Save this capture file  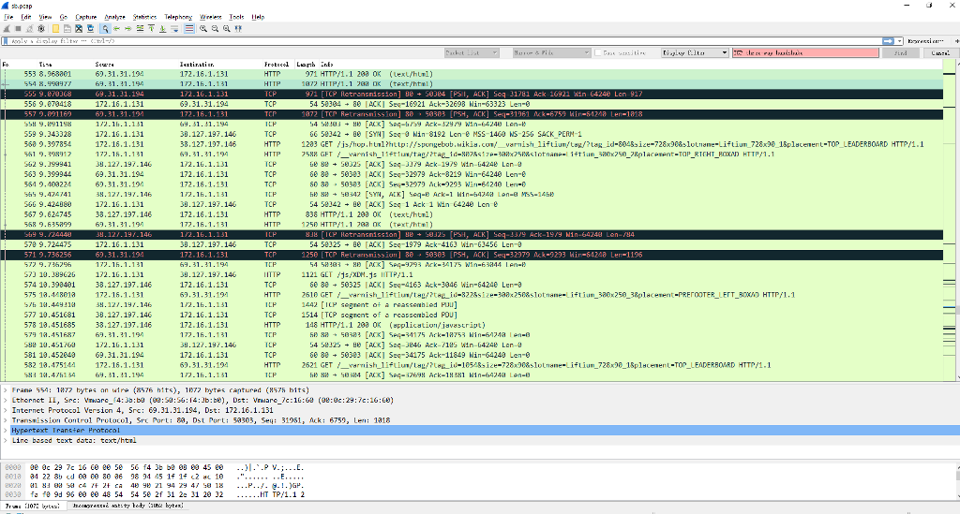click(67, 29)
